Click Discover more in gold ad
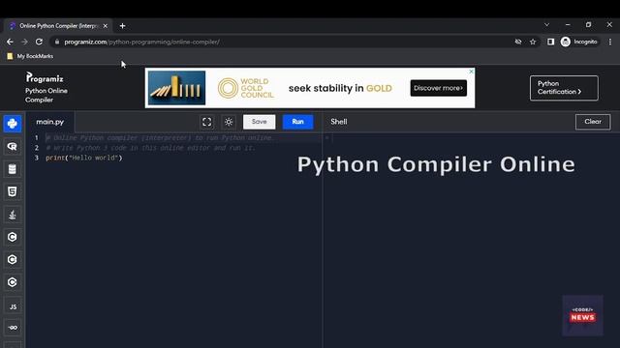Image resolution: width=620 pixels, height=348 pixels. (439, 88)
